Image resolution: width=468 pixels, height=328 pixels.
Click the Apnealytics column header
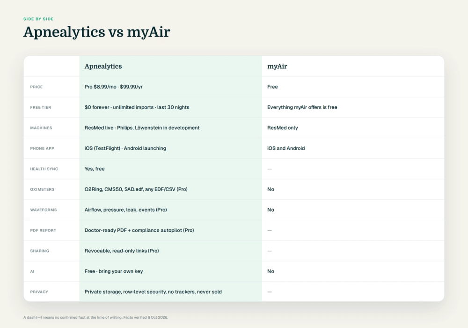[103, 67]
